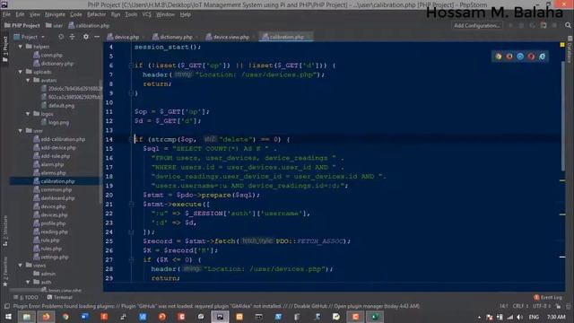The width and height of the screenshot is (574, 323).
Task: Select conn.php in project tree
Action: click(52, 55)
